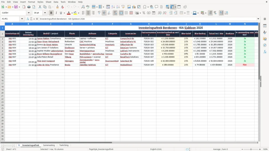Click the Save document icon
Screen dimensions: 269x151
(16, 7)
